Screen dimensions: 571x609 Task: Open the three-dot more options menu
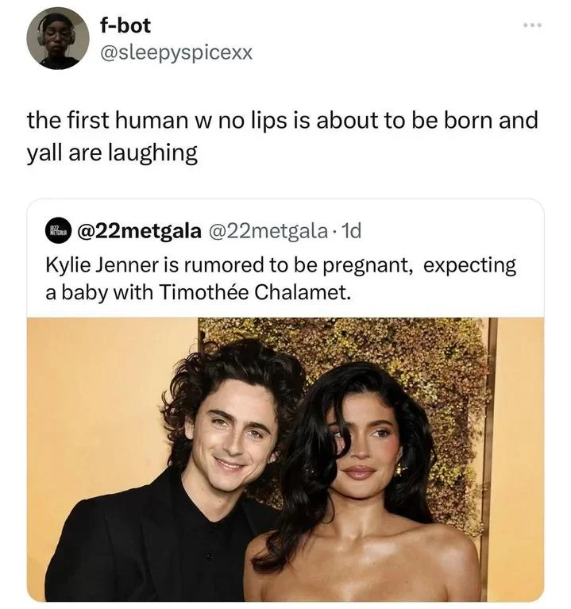click(x=532, y=25)
